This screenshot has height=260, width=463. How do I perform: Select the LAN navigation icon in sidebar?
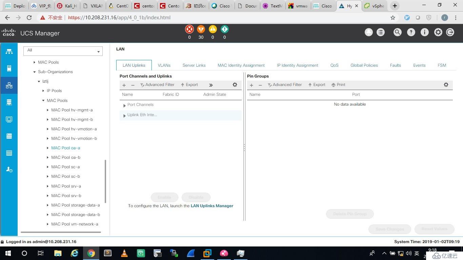(x=9, y=85)
